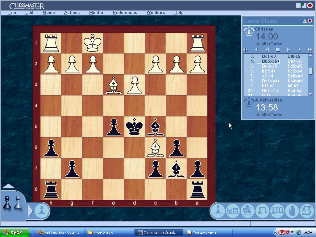This screenshot has width=316, height=237.
Task: Switch to HyperSnap 6 taskbar window
Action: click(109, 232)
